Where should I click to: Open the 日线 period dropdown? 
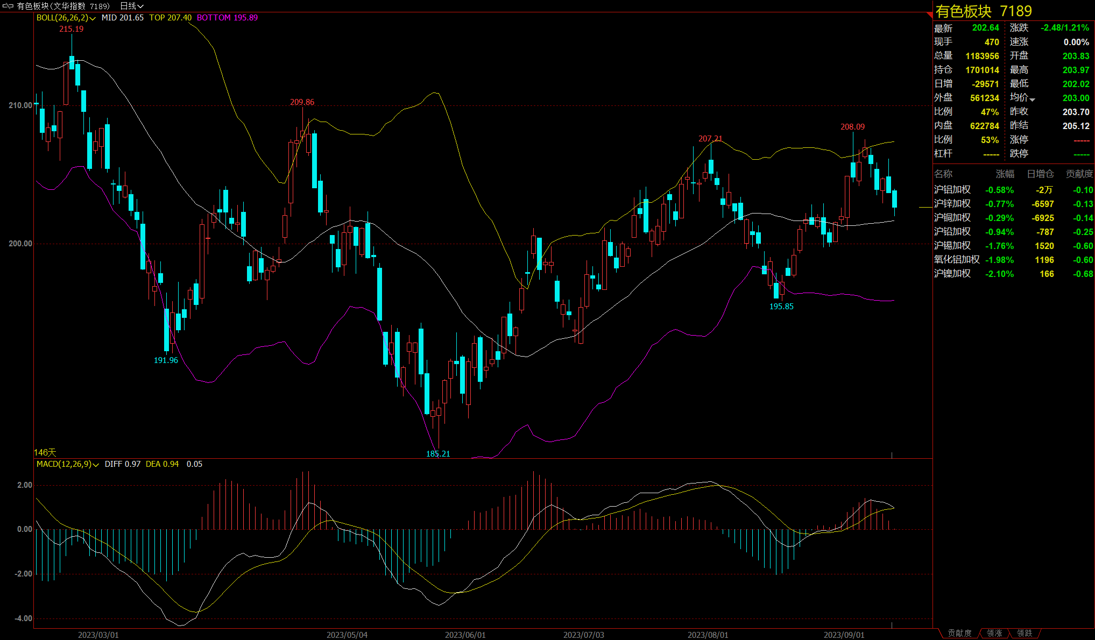(131, 6)
